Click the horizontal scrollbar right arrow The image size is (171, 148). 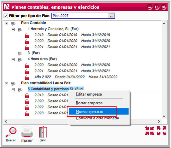tap(159, 121)
